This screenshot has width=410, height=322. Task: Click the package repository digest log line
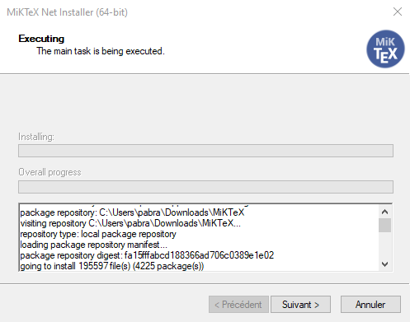click(147, 255)
